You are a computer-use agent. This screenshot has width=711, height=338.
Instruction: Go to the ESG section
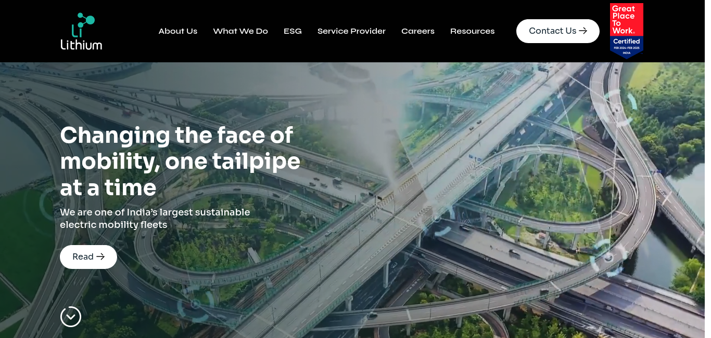tap(293, 31)
